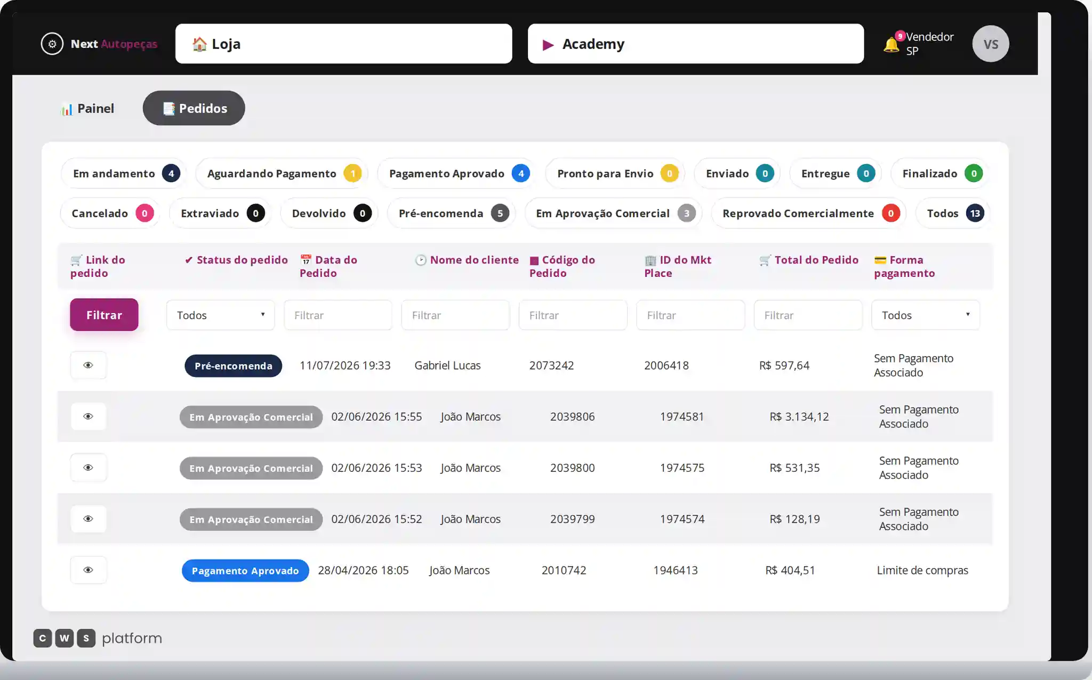
Task: Click the Next Autopeças gear logo icon
Action: click(x=52, y=44)
